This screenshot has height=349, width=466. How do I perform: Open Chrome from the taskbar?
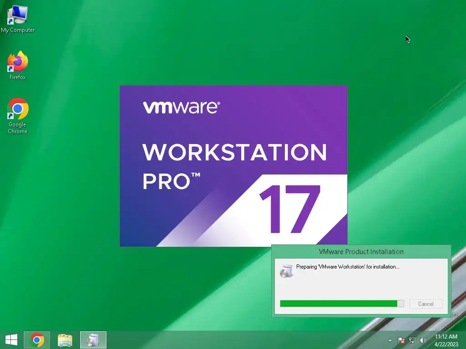[37, 340]
